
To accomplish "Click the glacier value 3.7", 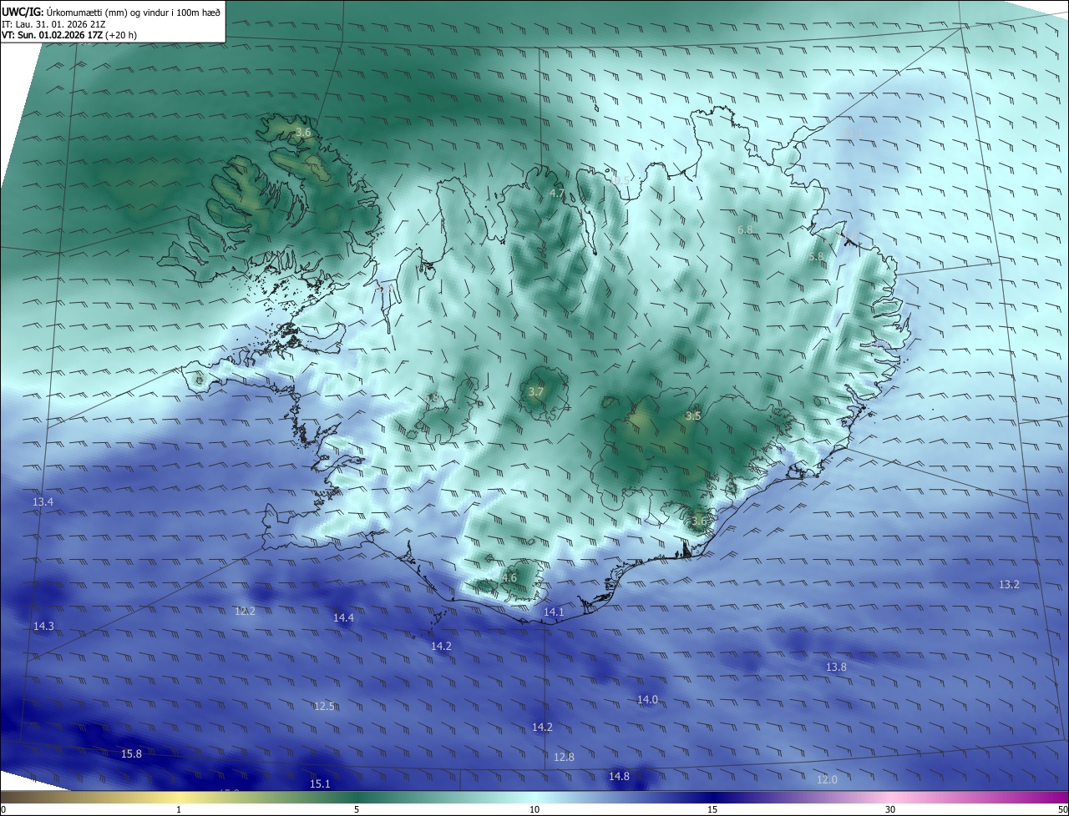I will pyautogui.click(x=536, y=391).
